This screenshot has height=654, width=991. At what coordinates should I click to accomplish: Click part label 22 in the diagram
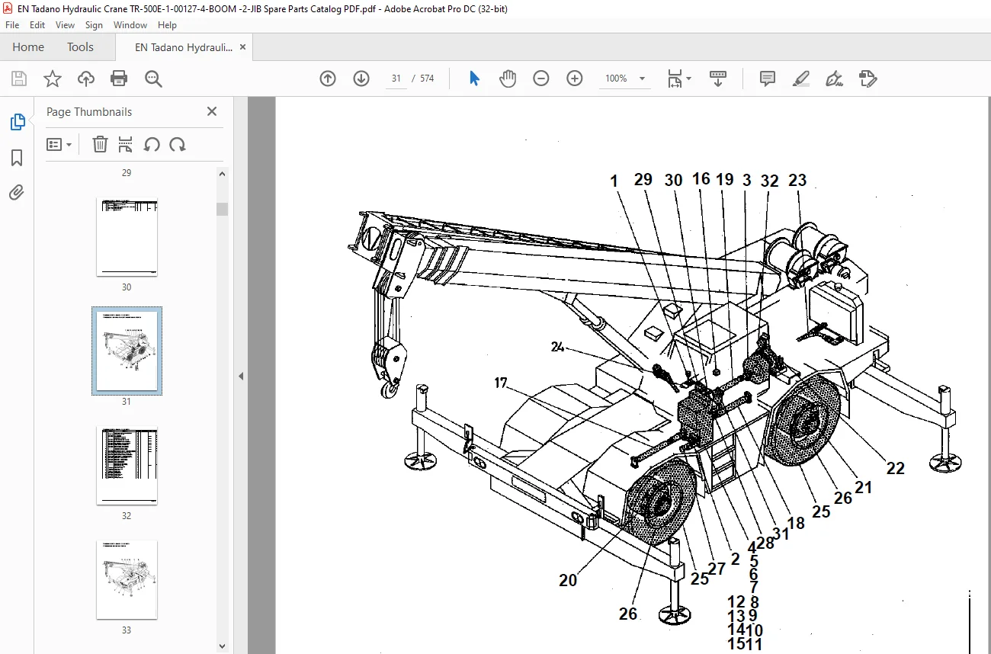(x=895, y=467)
